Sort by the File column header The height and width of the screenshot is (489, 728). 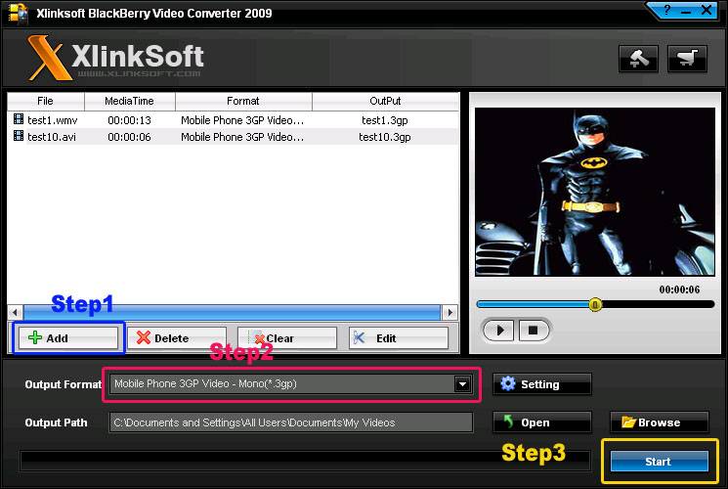coord(46,101)
